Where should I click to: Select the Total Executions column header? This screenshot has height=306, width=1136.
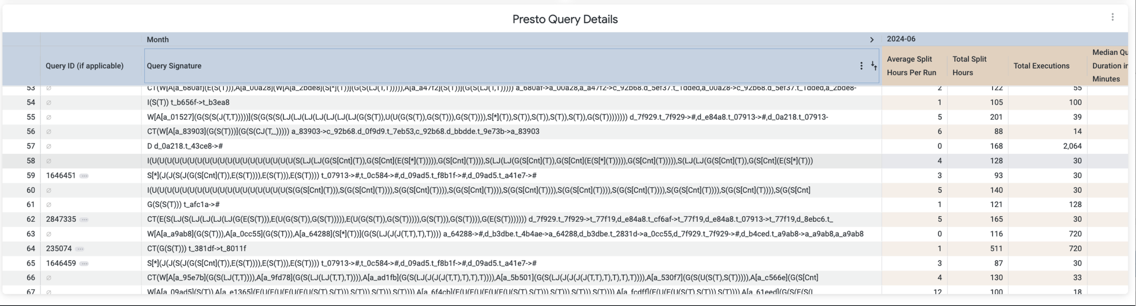pyautogui.click(x=1041, y=66)
